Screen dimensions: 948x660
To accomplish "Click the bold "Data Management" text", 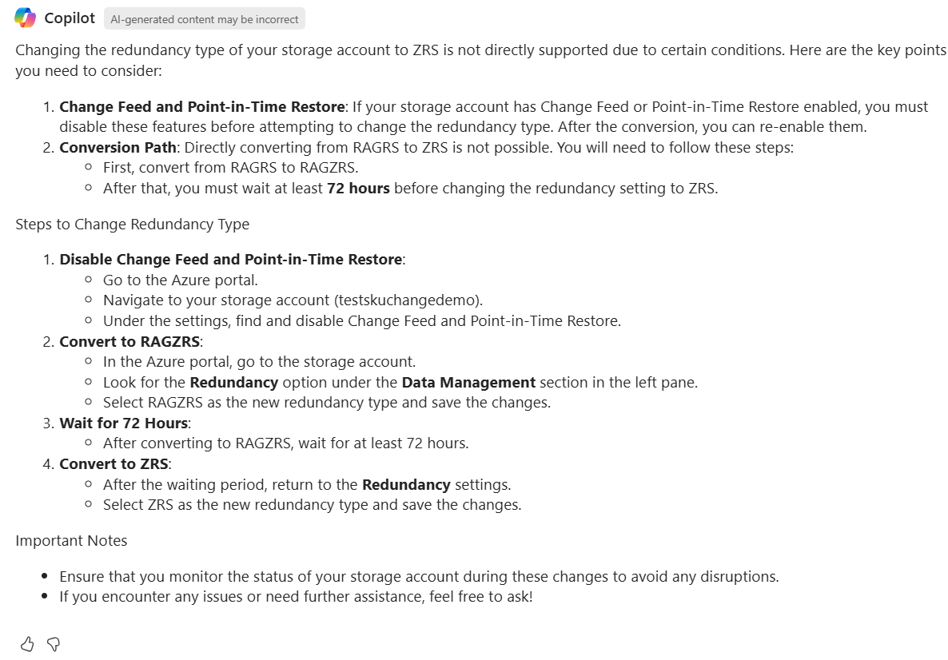I will pyautogui.click(x=468, y=382).
